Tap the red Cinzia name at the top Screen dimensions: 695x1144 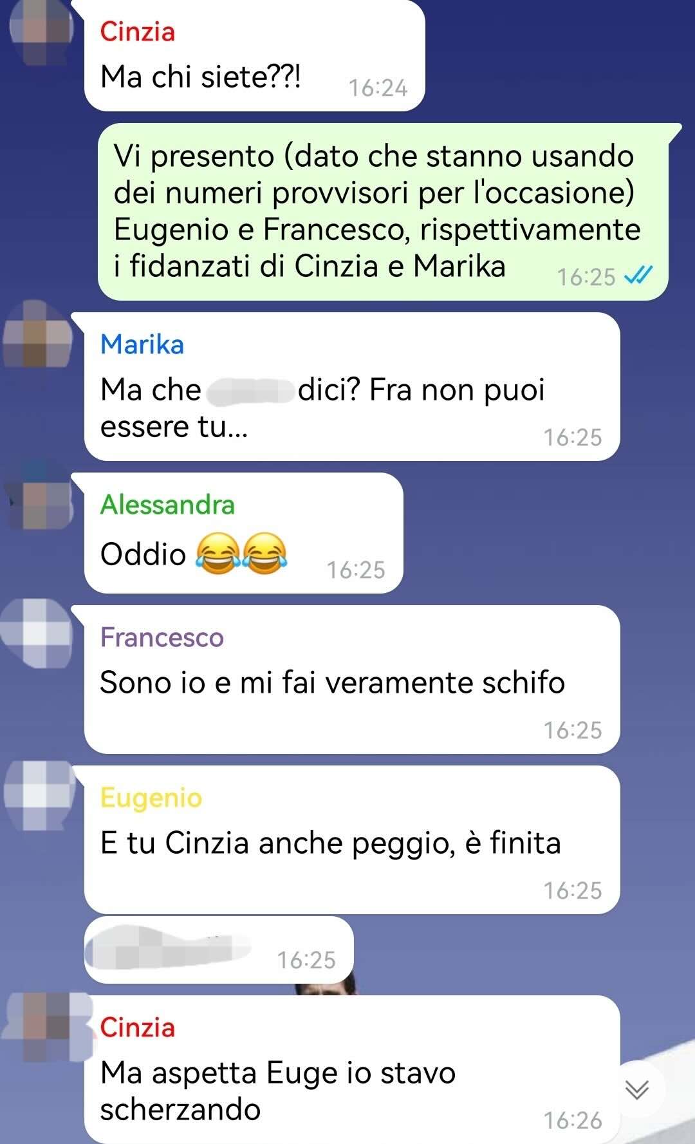coord(137,32)
